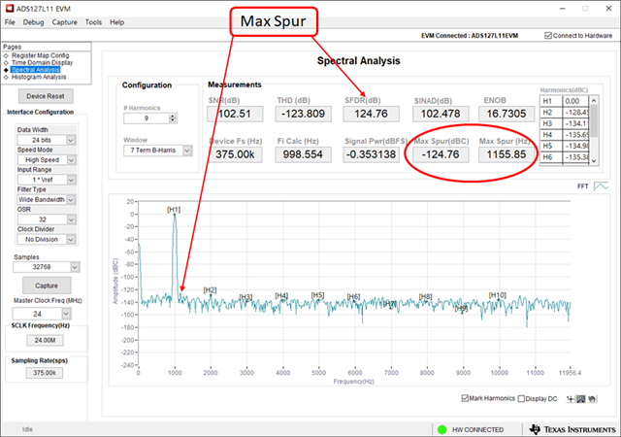Click the FFT plot legend line icon
Viewport: 621px width, 437px height.
[601, 186]
